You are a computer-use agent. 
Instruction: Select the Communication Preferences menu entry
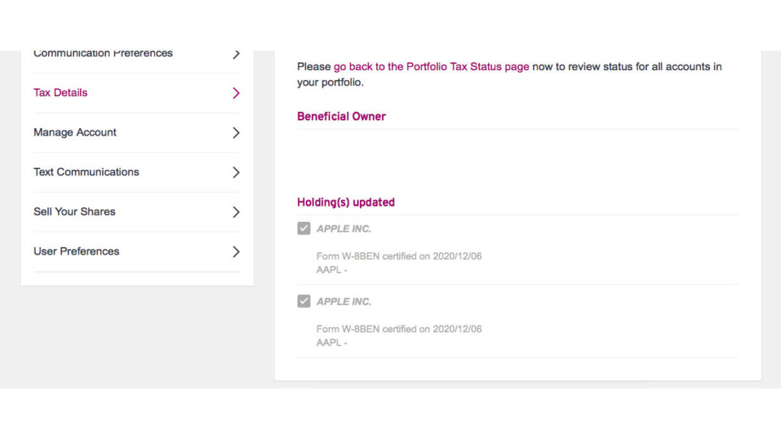point(137,55)
